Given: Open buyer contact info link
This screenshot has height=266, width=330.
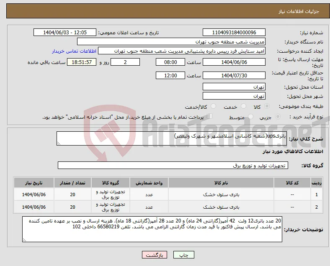Looking at the screenshot, I should 74,51.
